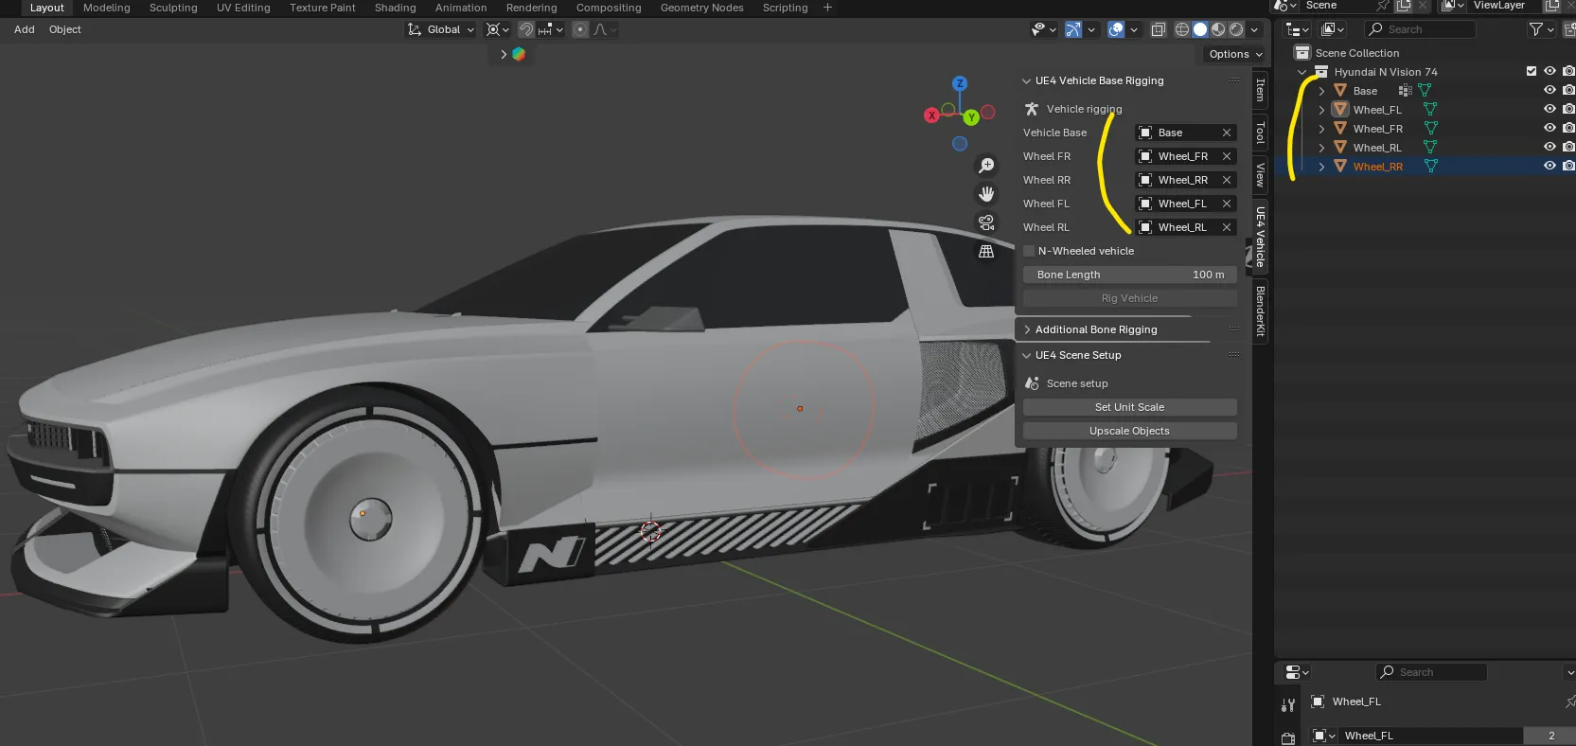Clear the Vehicle Base object field

[x=1227, y=133]
